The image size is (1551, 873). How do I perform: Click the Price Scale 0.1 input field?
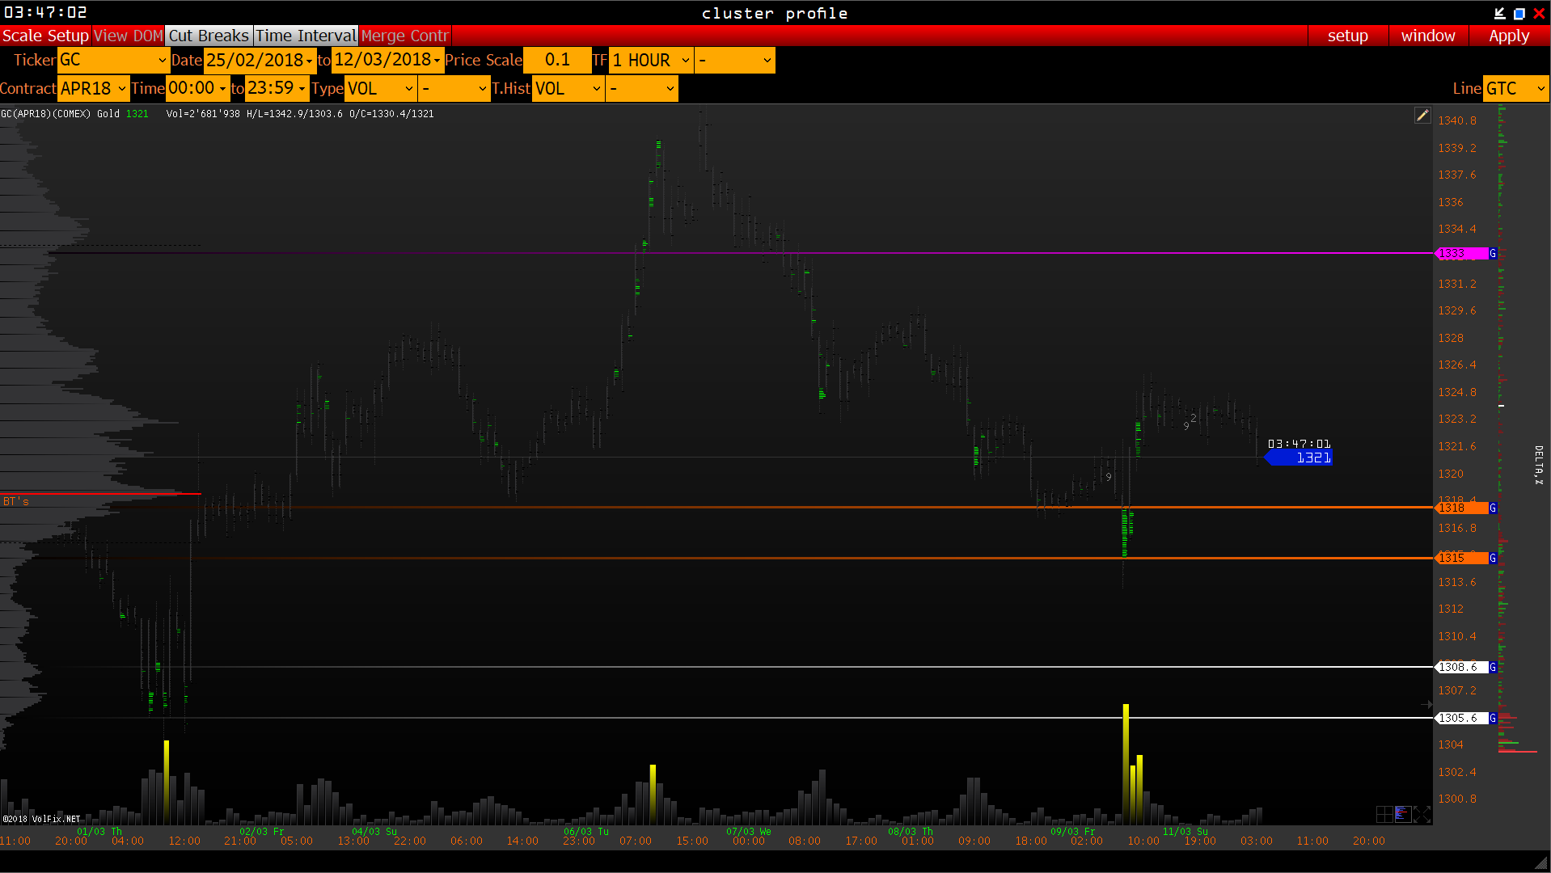(557, 61)
